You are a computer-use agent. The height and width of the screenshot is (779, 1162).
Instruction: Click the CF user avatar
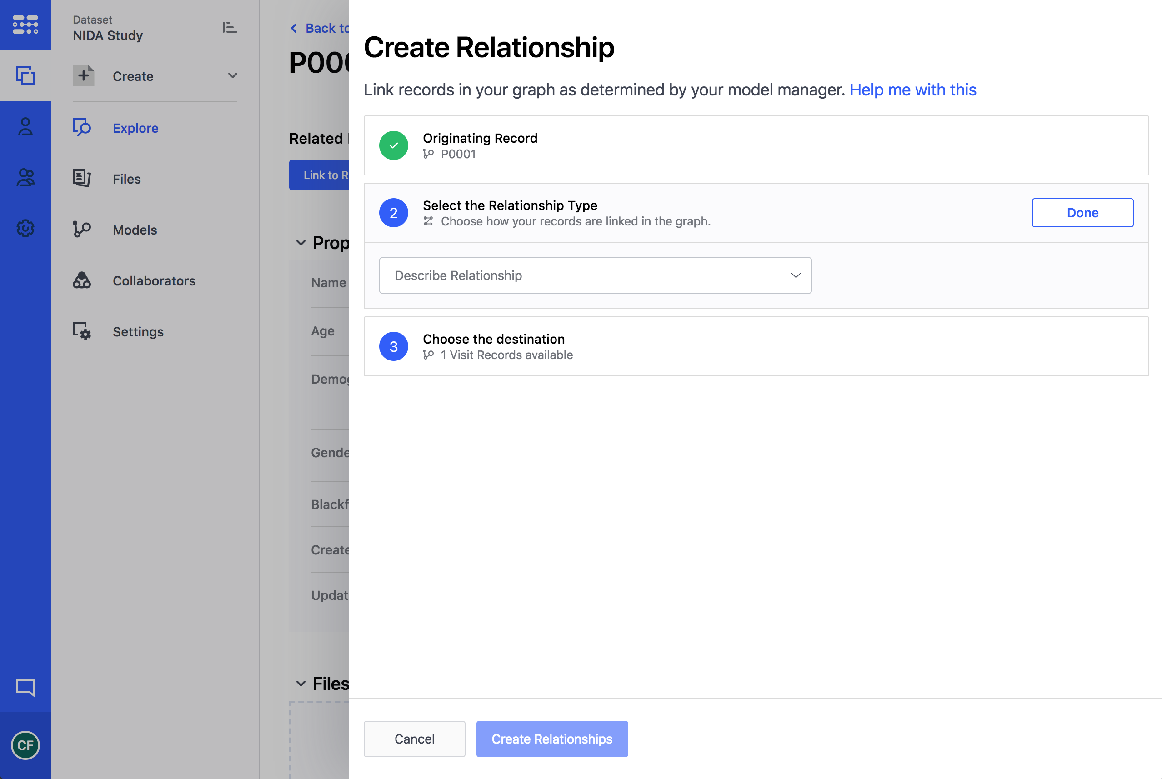click(25, 745)
